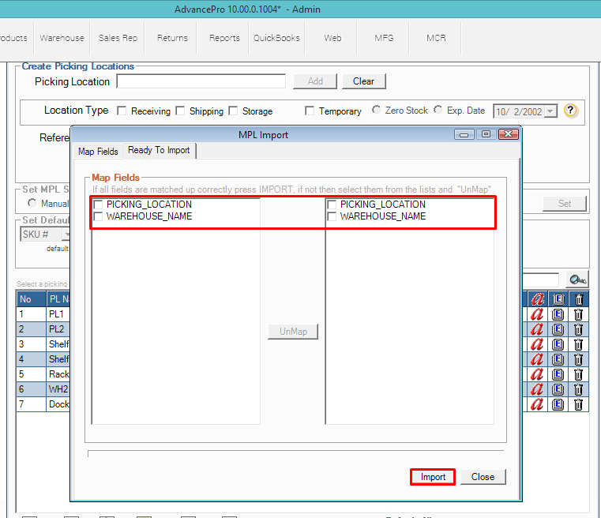601x518 pixels.
Task: Enable the Receiving location type checkbox
Action: [x=122, y=111]
